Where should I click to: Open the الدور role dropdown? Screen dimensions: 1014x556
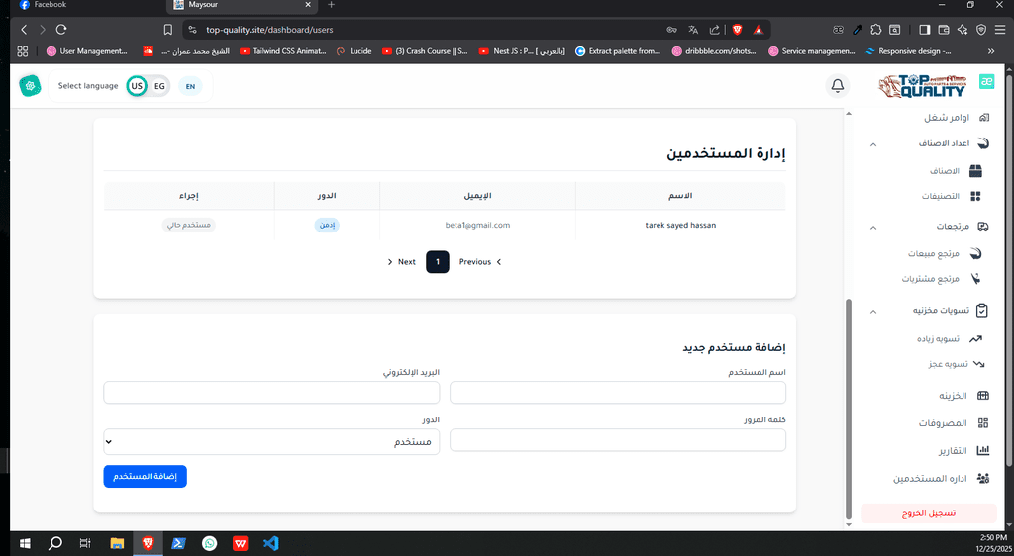tap(271, 441)
